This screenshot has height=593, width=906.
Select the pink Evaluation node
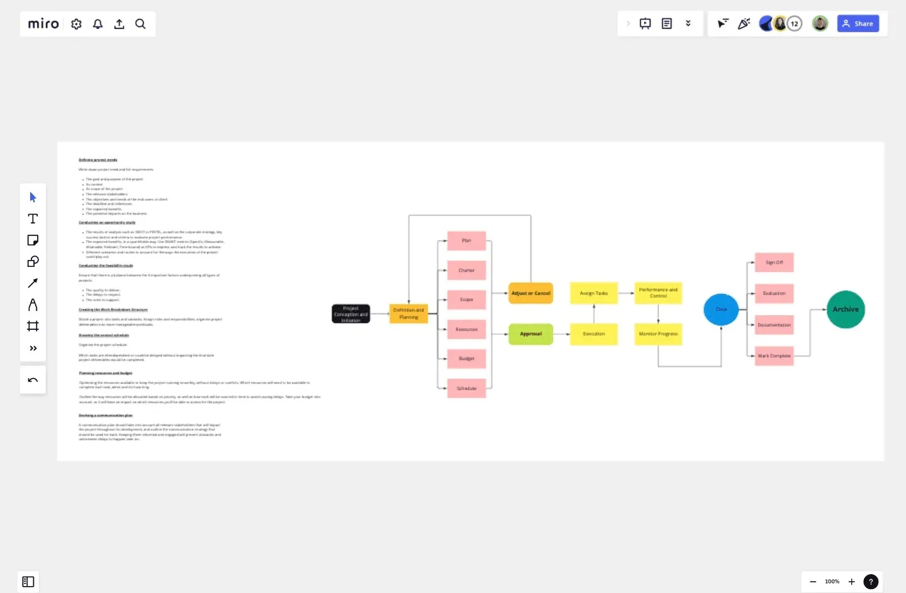(x=774, y=293)
